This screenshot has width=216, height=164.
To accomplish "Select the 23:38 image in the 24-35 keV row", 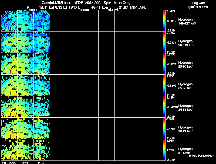I will pos(25,107).
